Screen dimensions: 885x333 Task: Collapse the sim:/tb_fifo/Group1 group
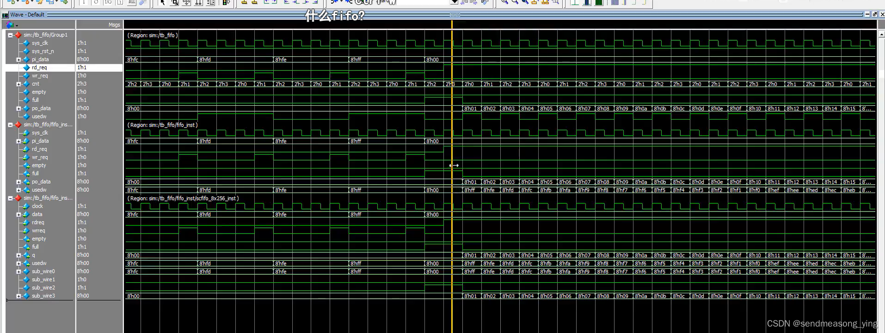pyautogui.click(x=10, y=35)
